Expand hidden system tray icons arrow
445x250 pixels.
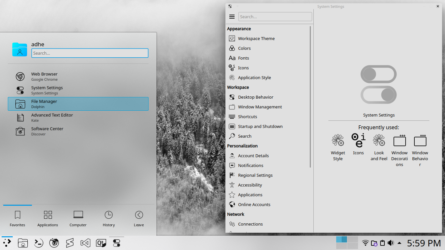pyautogui.click(x=399, y=243)
